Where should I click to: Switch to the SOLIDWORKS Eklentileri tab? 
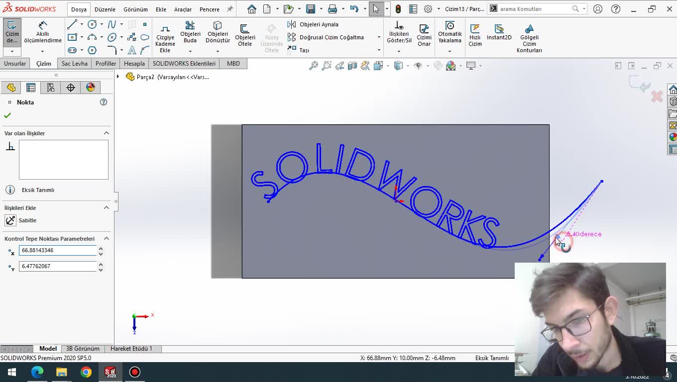tap(184, 64)
